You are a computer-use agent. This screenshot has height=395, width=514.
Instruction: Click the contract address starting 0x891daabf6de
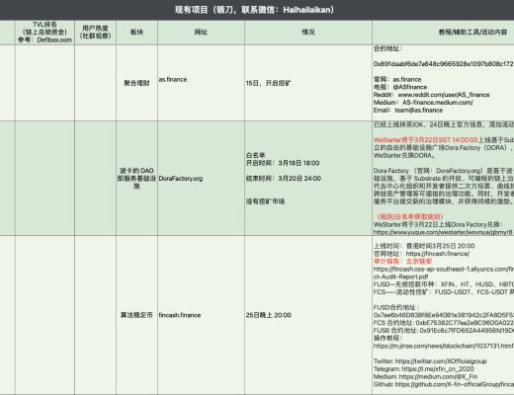pos(444,64)
